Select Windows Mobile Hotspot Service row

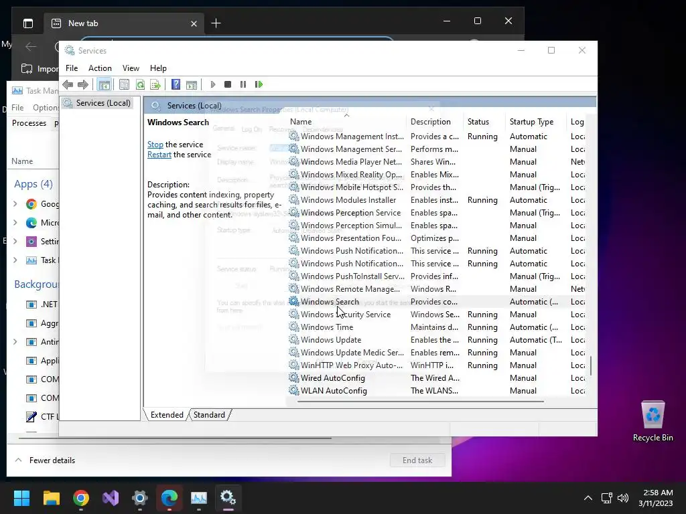[436, 187]
